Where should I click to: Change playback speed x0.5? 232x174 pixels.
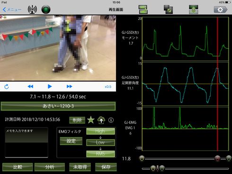108,87
